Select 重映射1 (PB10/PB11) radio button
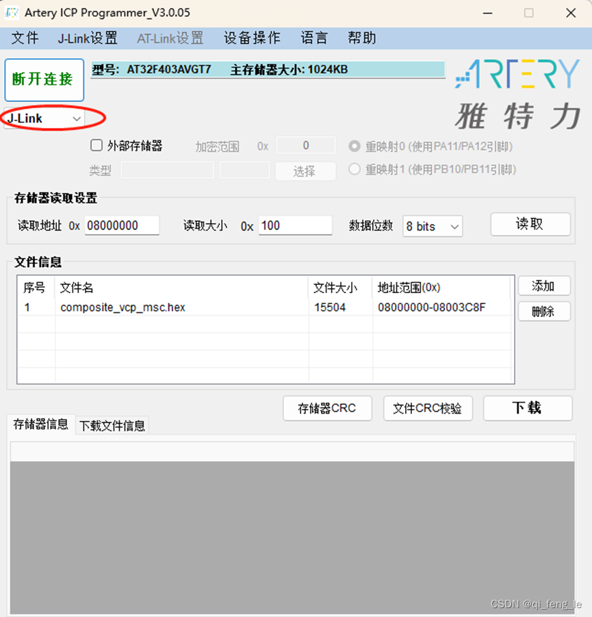Viewport: 592px width, 617px height. pyautogui.click(x=355, y=169)
